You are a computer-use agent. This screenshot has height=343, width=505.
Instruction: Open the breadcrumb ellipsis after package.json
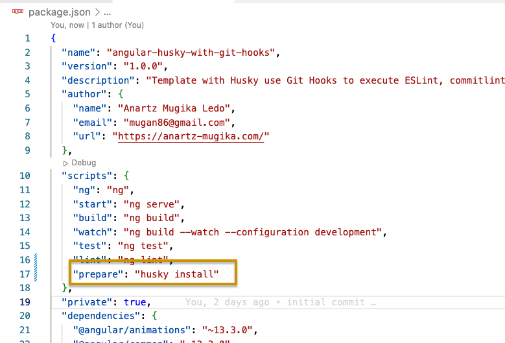coord(107,13)
